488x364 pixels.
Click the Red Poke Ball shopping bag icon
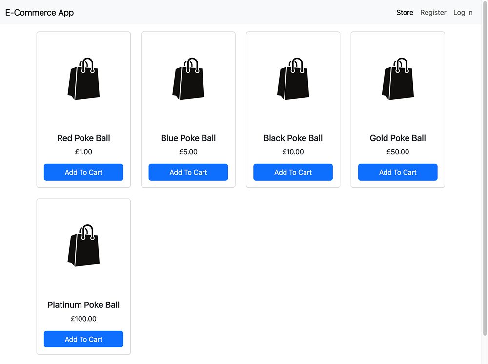coord(83,79)
